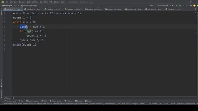Open the View menu
198x111 pixels.
[x=16, y=2]
